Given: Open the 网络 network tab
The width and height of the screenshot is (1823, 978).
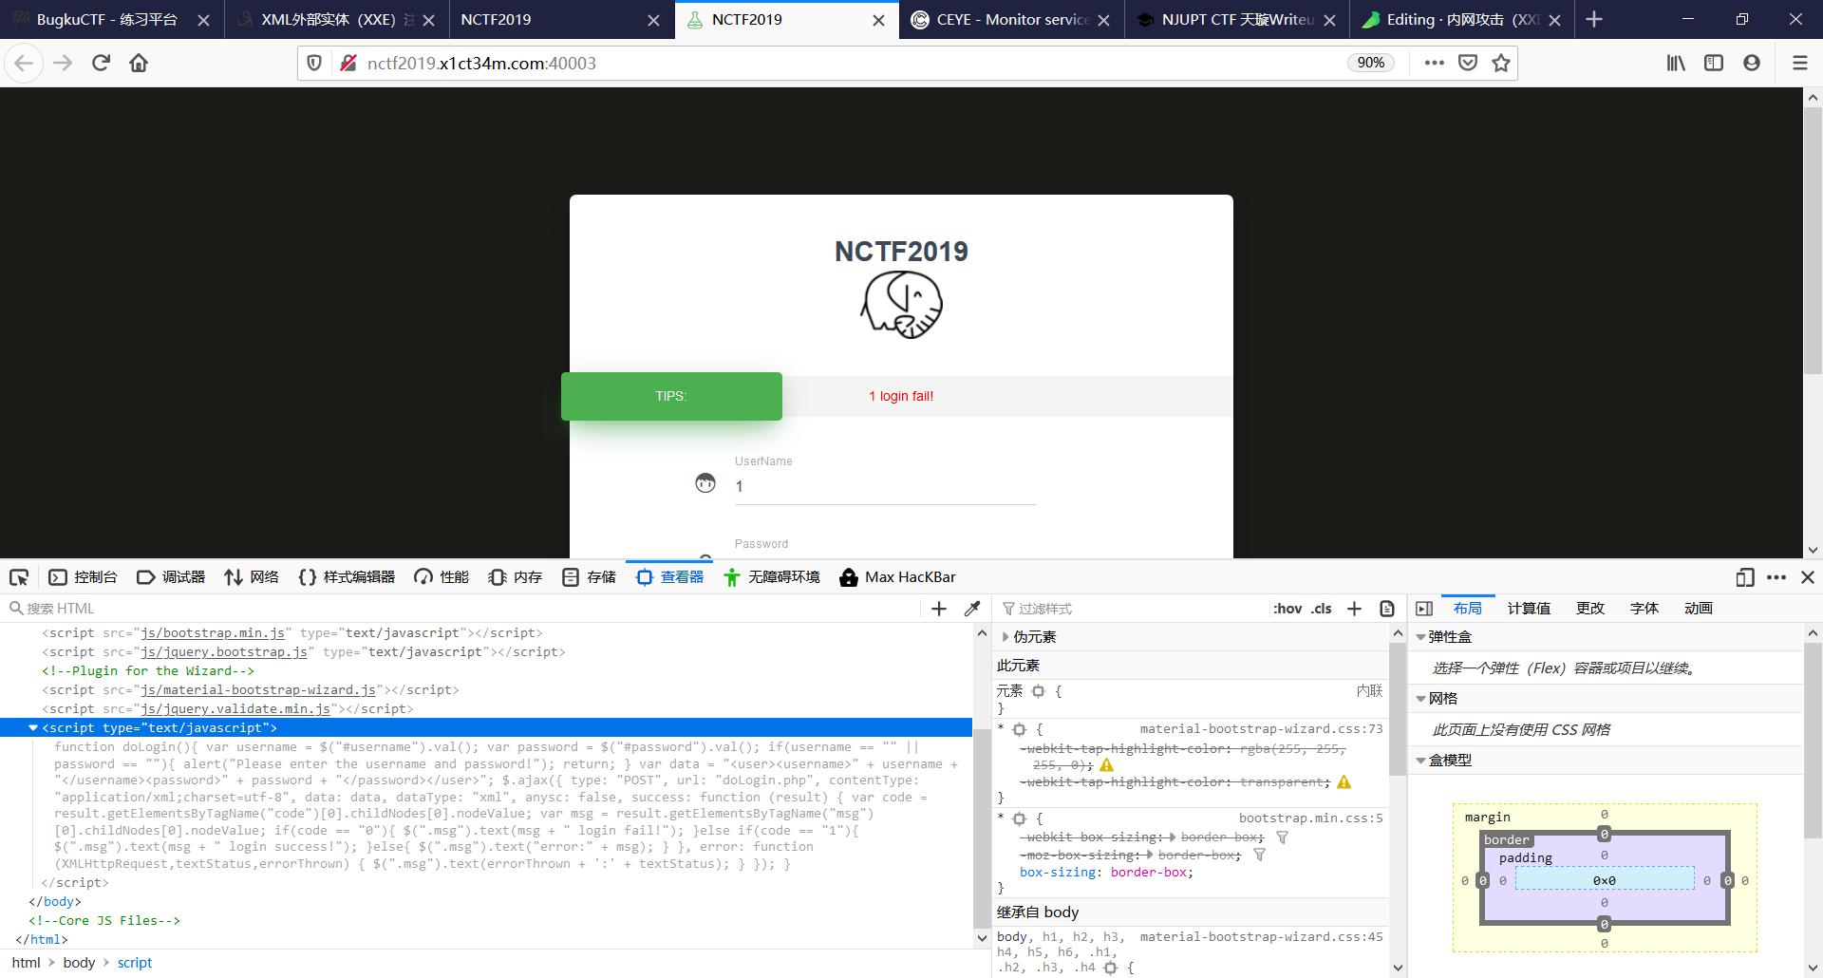Looking at the screenshot, I should coord(252,577).
